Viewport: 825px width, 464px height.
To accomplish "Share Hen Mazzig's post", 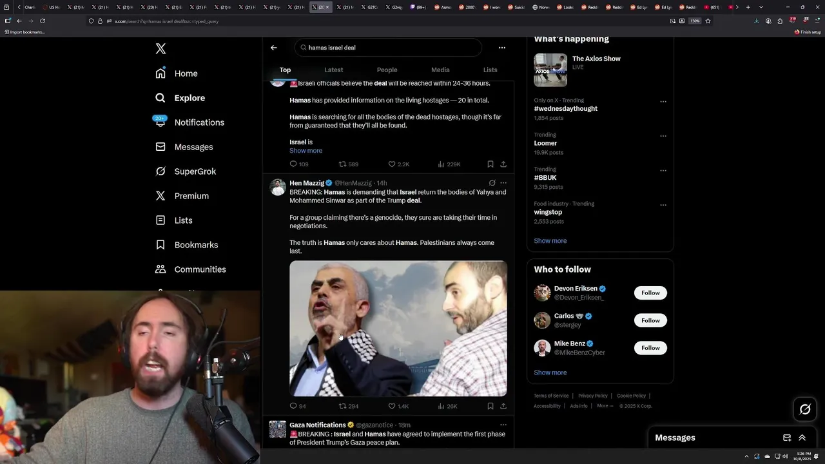I will click(503, 406).
